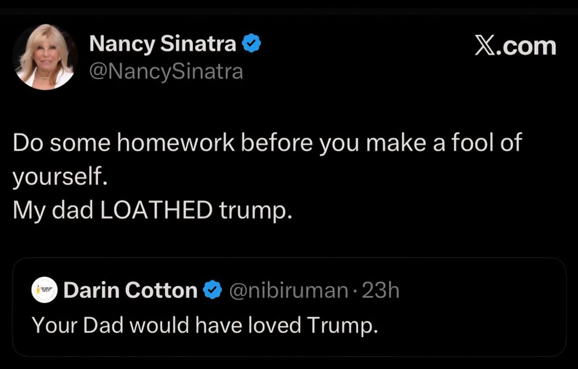This screenshot has height=369, width=578.
Task: Click the capitalized word "LOATHED"
Action: 156,211
